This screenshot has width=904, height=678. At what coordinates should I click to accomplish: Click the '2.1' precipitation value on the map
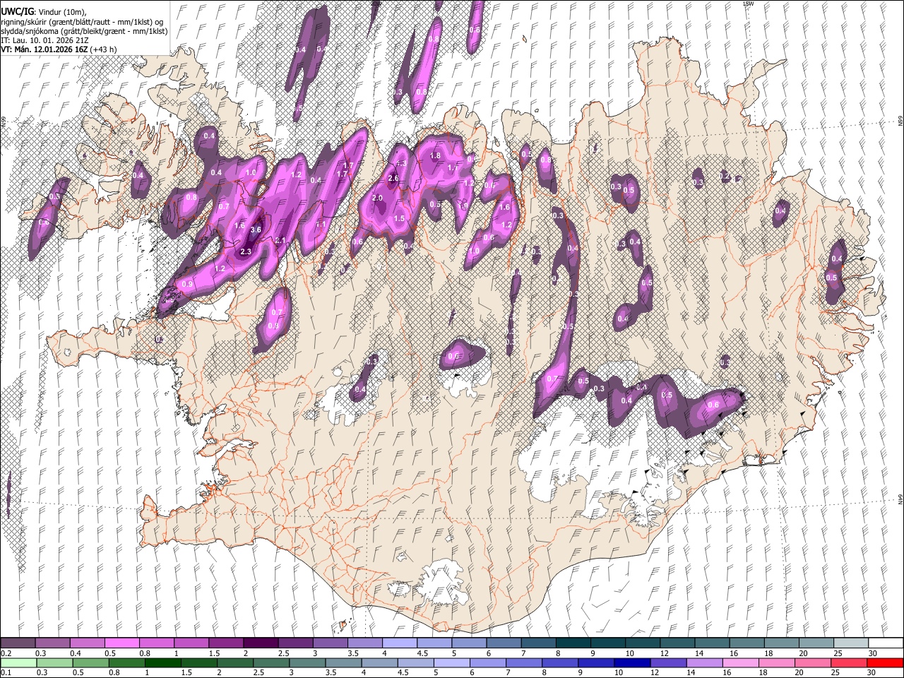point(280,242)
